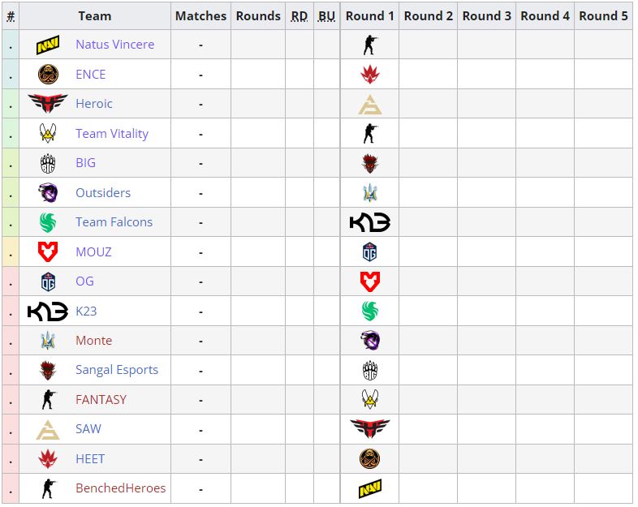Open the Team Vitality team link
The image size is (638, 507).
(x=112, y=134)
